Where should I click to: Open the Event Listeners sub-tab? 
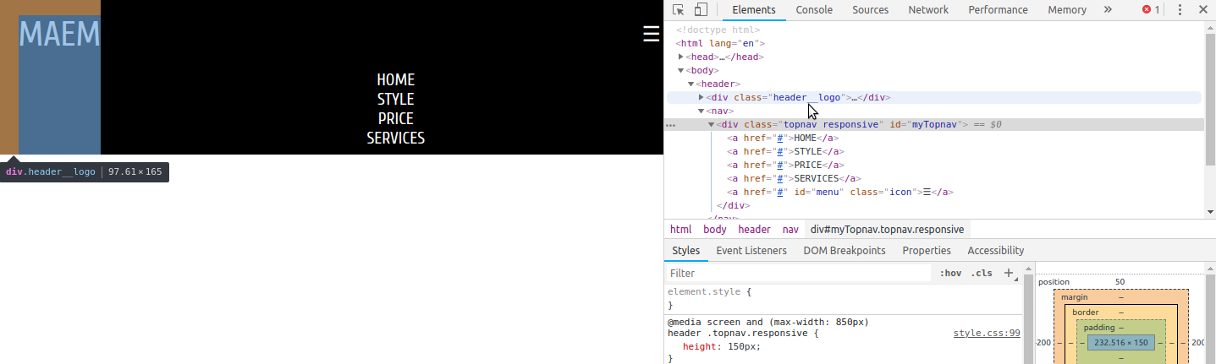tap(751, 251)
